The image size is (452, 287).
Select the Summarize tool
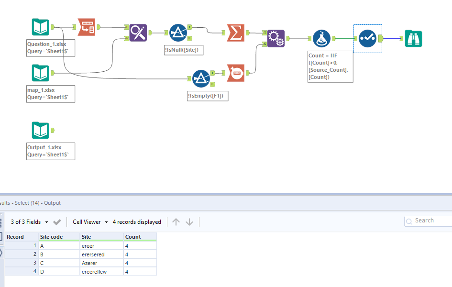click(235, 32)
